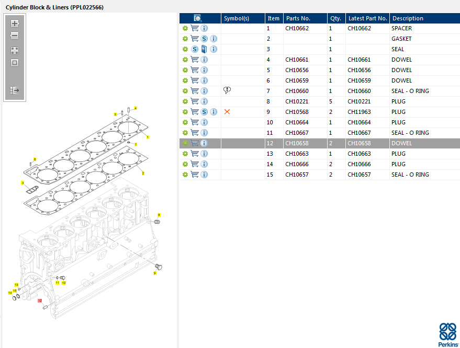The image size is (460, 348).
Task: Click latest part number CH11963
Action: coord(359,112)
